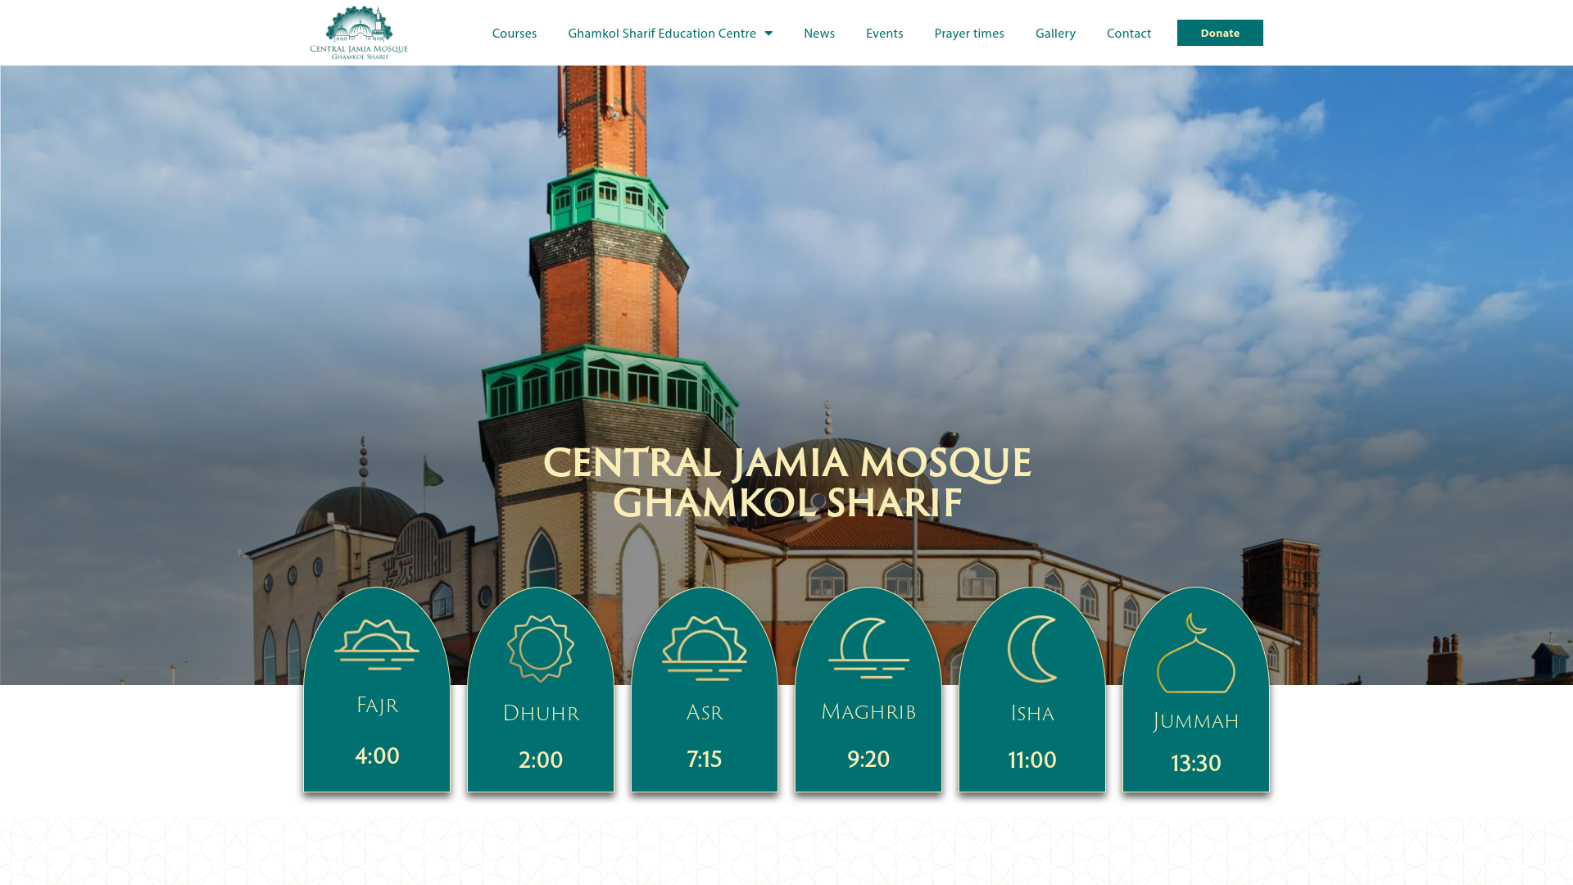The width and height of the screenshot is (1573, 885).
Task: Open the Courses menu item
Action: coord(515,33)
